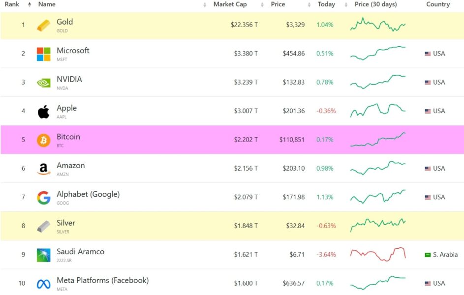Viewport: 464px width, 295px height.
Task: Click the Google logo icon
Action: pos(43,198)
